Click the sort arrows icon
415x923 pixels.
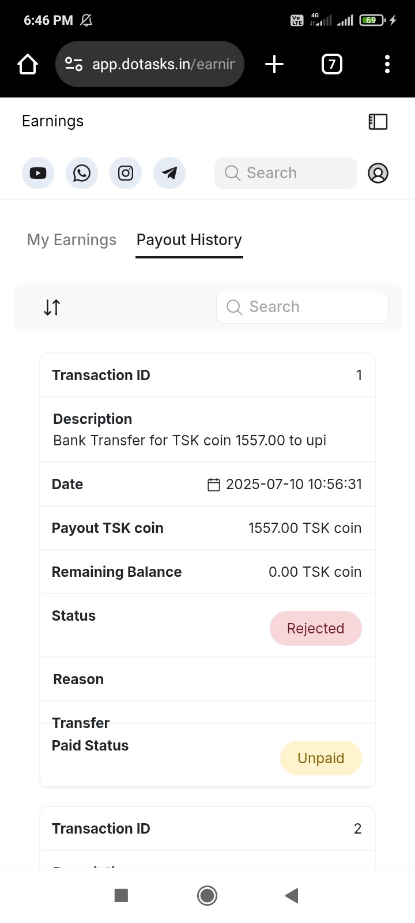tap(52, 307)
